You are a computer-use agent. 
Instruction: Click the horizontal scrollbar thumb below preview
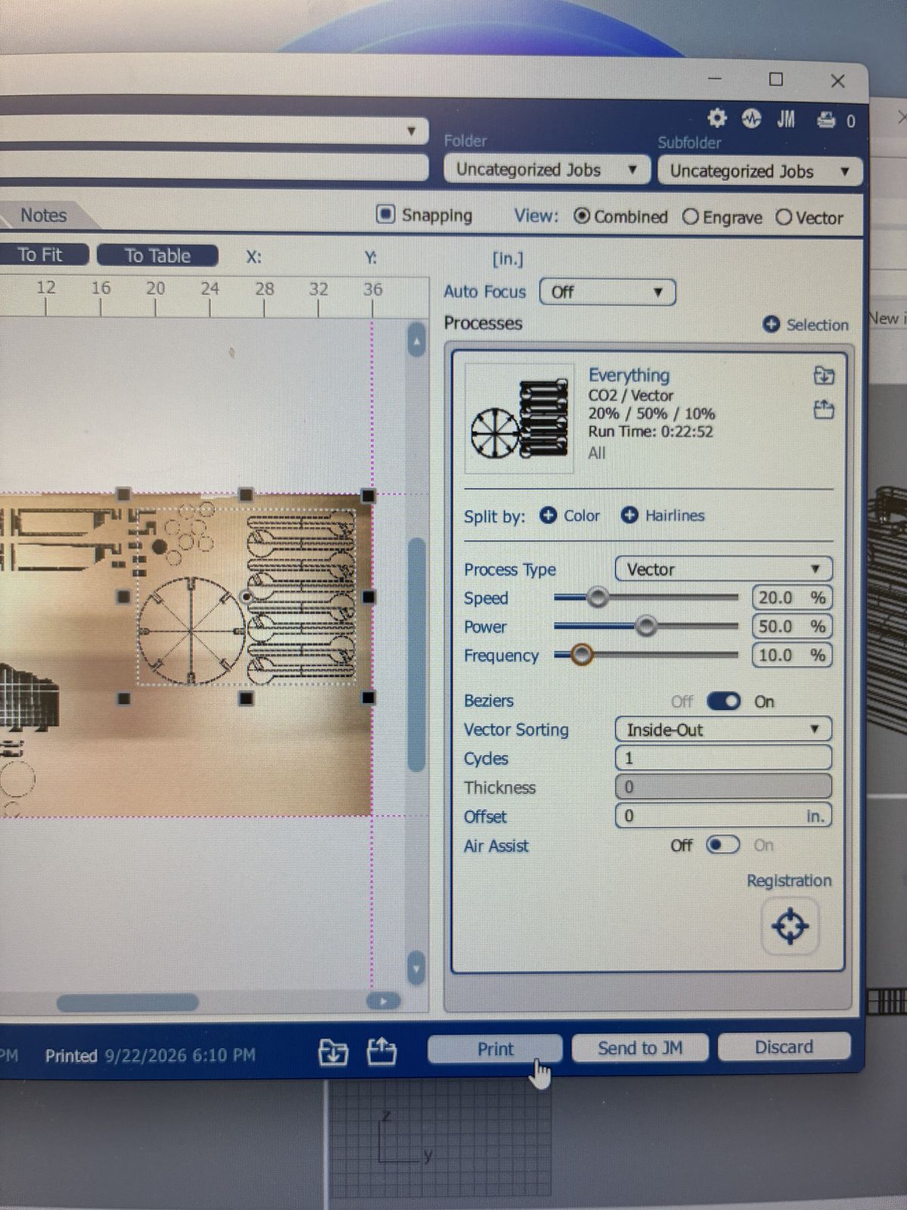point(127,1003)
